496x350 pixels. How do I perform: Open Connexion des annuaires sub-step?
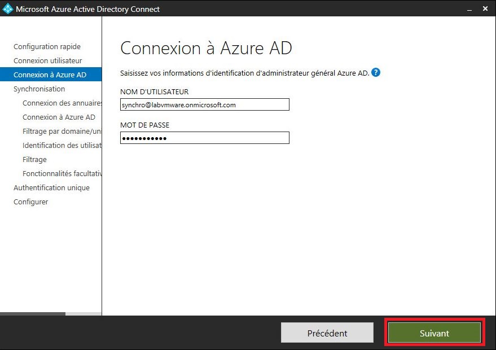(62, 103)
